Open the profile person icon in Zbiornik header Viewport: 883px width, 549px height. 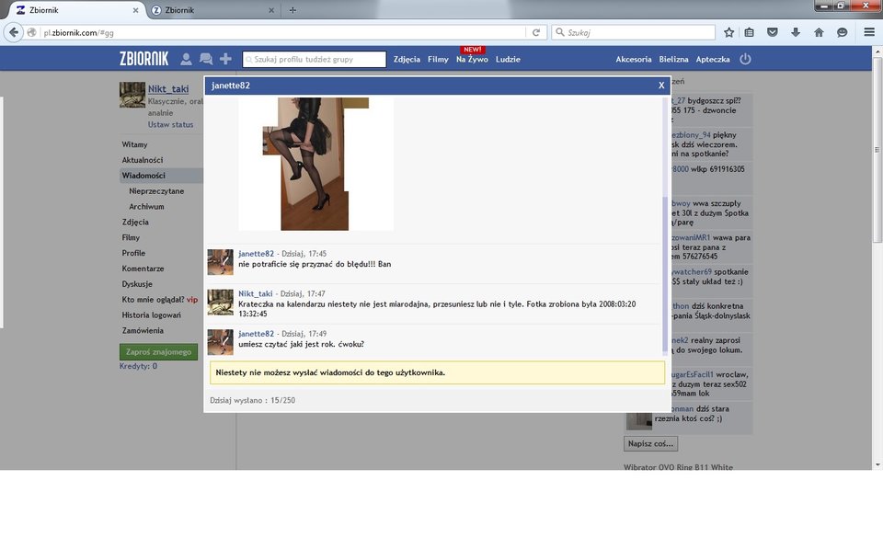point(186,59)
